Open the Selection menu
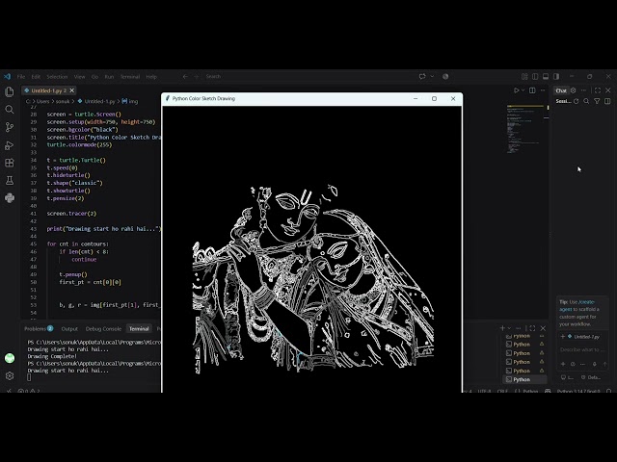 pos(57,77)
